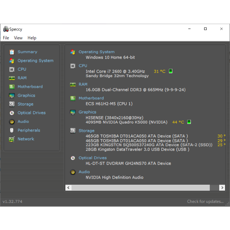Viewport: 230px width, 230px height.
Task: Click the Optical Drives disc icon in summary panel
Action: click(73, 158)
